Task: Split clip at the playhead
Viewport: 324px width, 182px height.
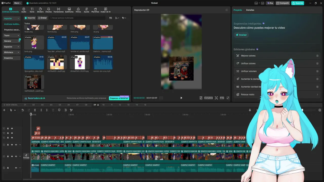Action: (35, 110)
